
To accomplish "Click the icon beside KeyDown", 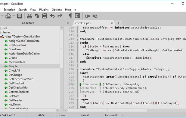I will [6, 105].
